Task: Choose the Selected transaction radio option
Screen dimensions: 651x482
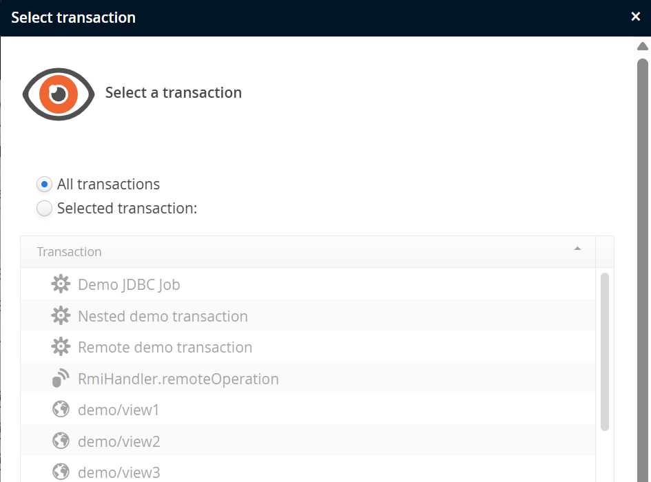Action: coord(44,209)
